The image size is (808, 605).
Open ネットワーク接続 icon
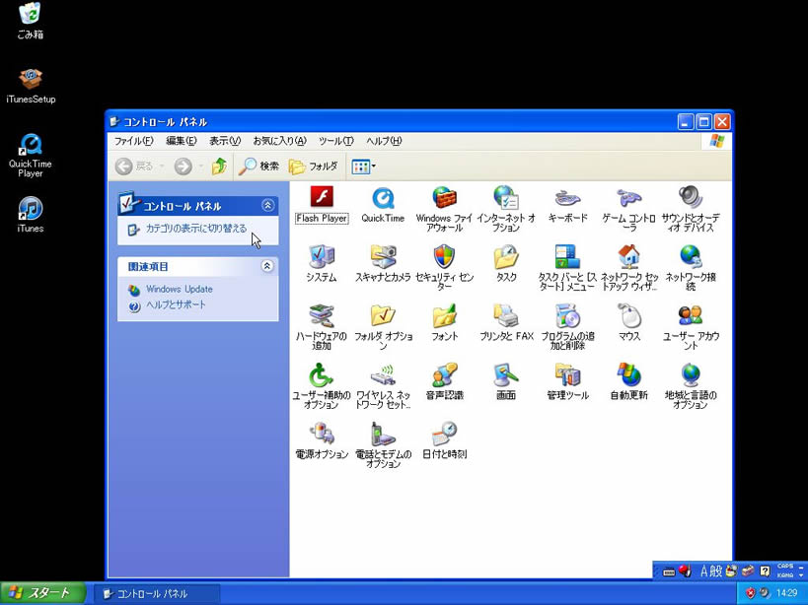coord(691,268)
